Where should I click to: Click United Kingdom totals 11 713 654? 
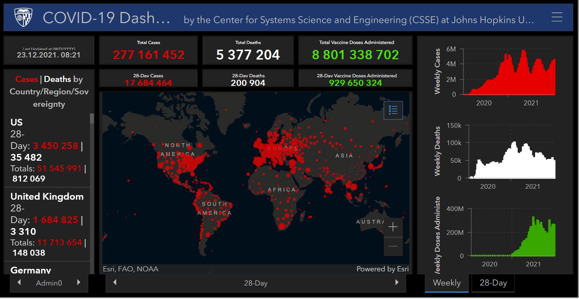pyautogui.click(x=60, y=243)
